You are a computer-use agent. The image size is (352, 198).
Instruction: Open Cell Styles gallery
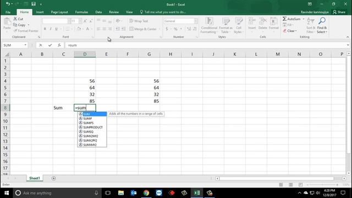(238, 25)
